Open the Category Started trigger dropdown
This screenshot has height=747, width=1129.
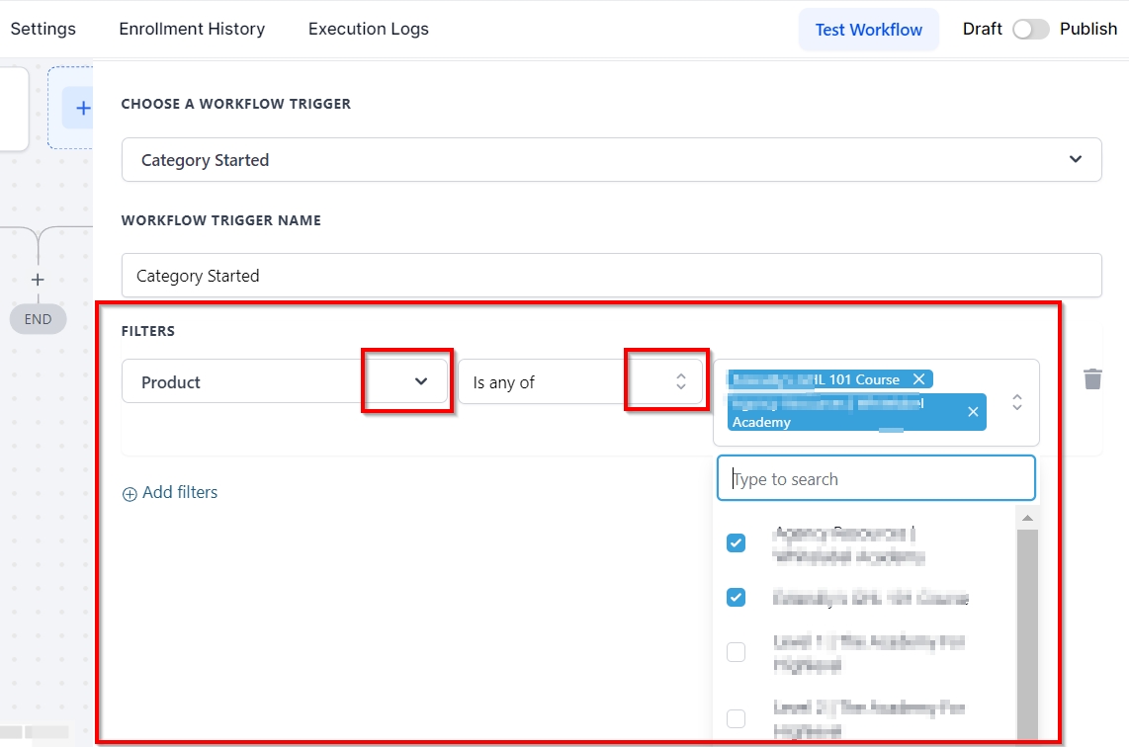(x=1075, y=160)
